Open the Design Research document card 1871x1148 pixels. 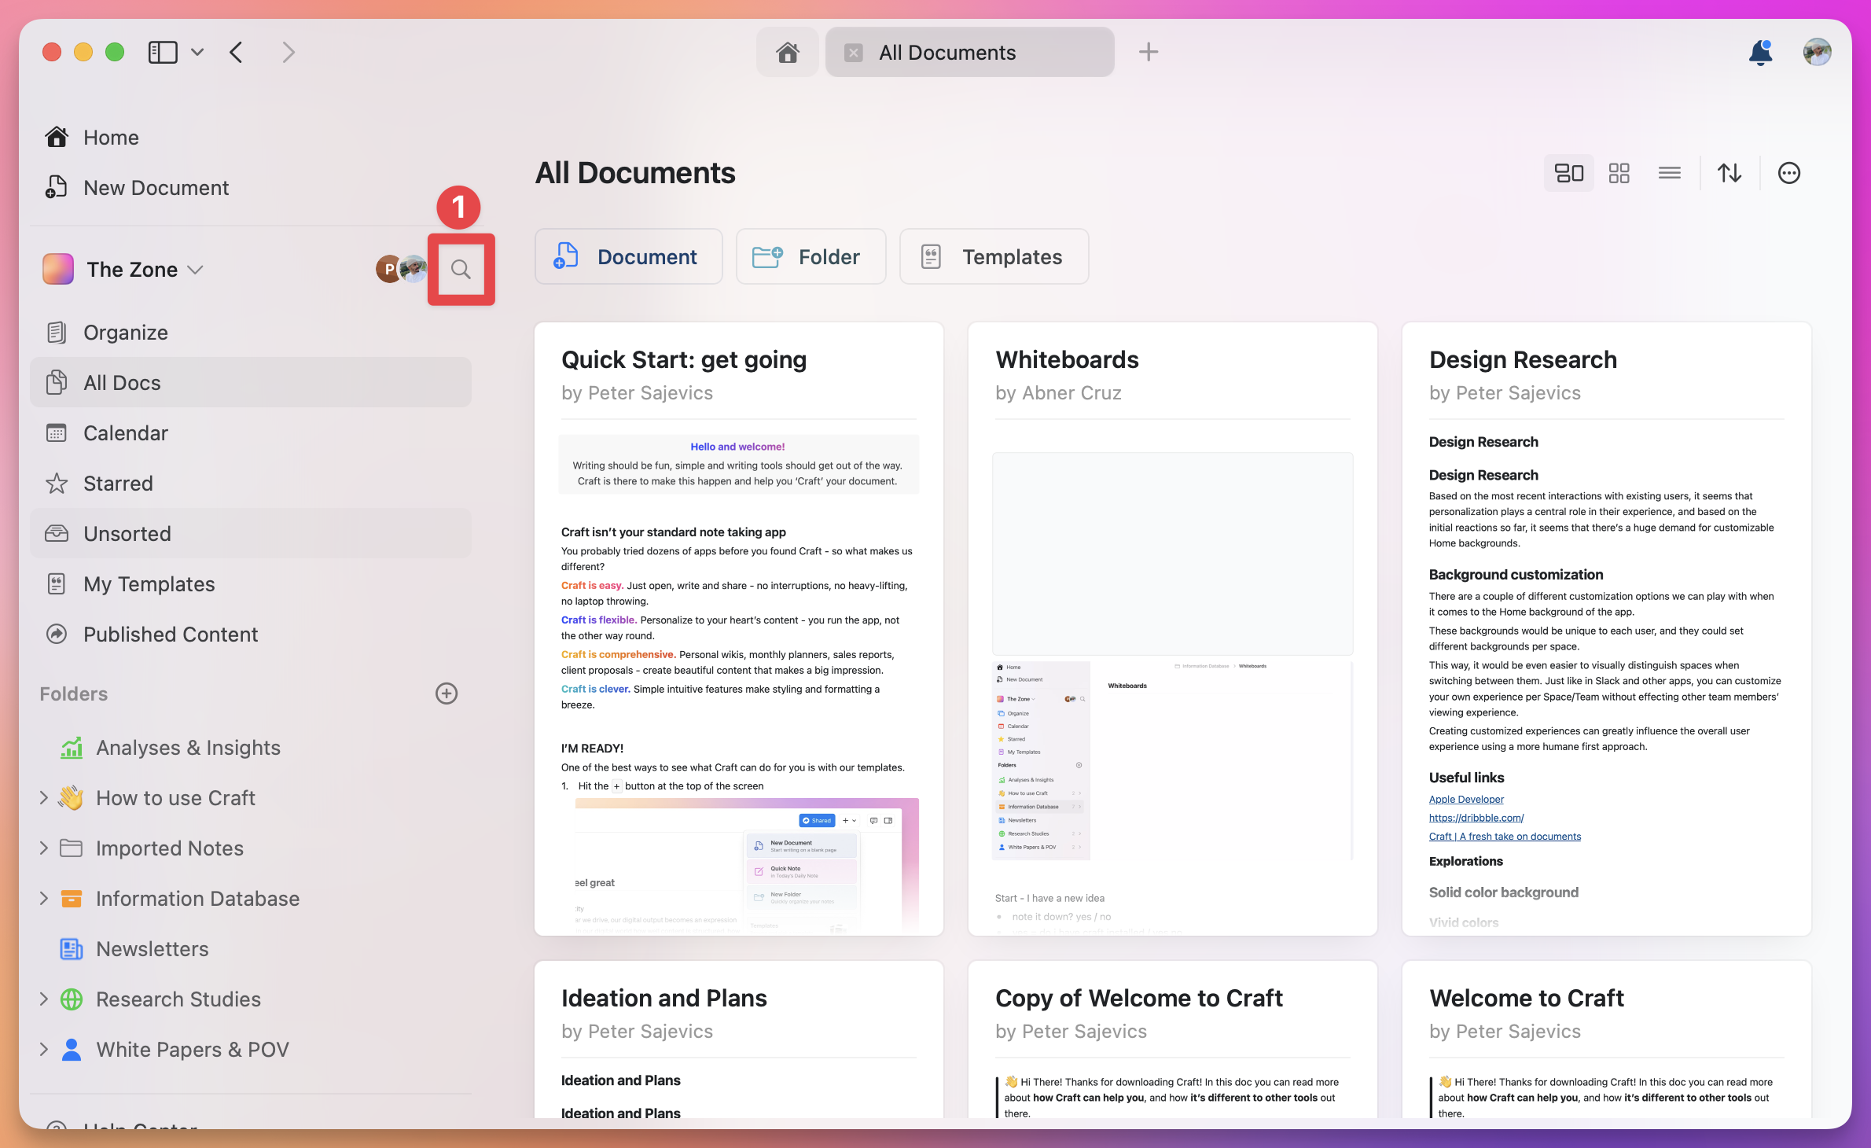coord(1607,629)
